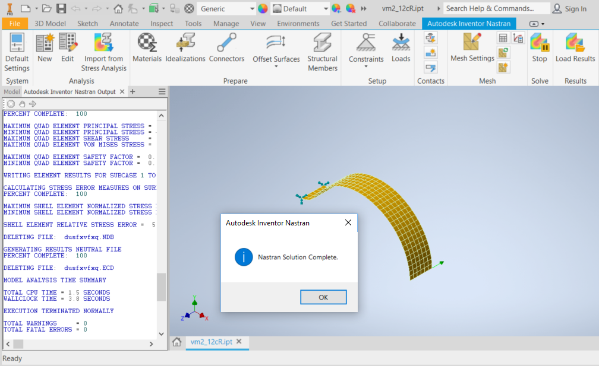Click the update mesh icon

(503, 53)
